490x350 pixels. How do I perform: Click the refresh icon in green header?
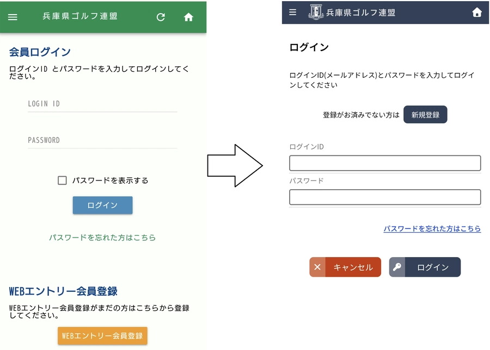pyautogui.click(x=161, y=17)
